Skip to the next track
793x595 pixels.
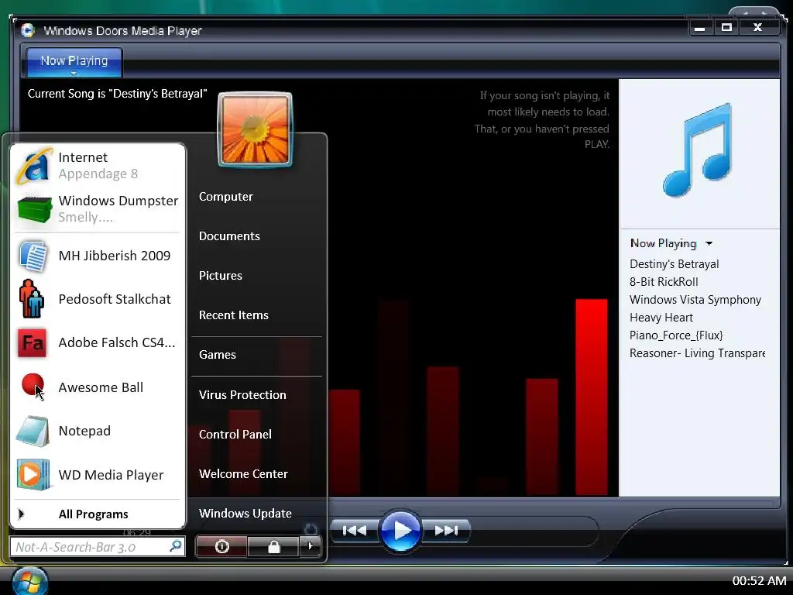click(446, 530)
